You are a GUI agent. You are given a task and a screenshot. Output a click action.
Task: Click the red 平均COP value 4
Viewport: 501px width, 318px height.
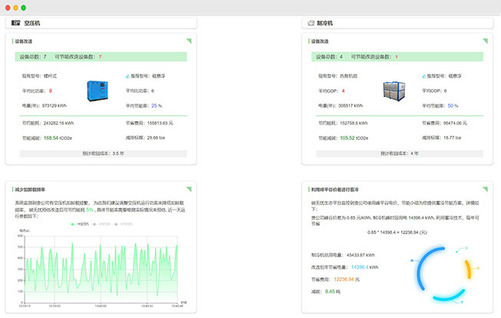coord(343,91)
